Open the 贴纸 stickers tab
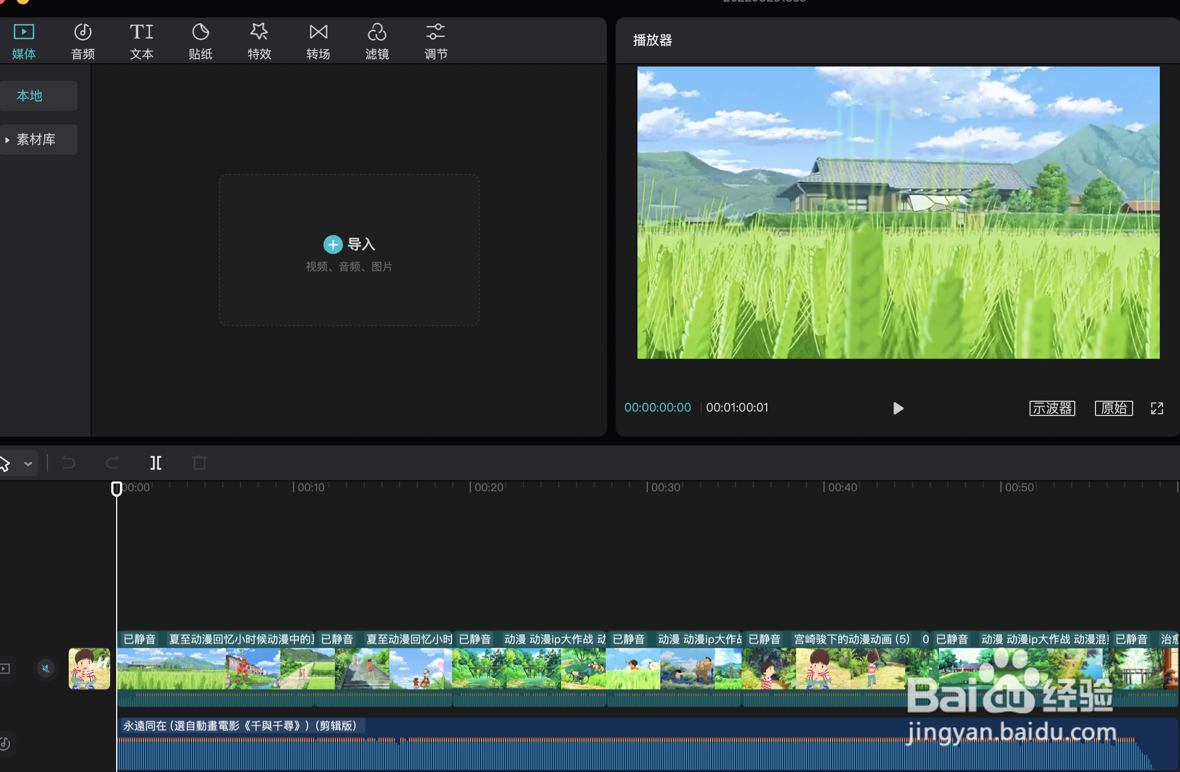 (201, 41)
